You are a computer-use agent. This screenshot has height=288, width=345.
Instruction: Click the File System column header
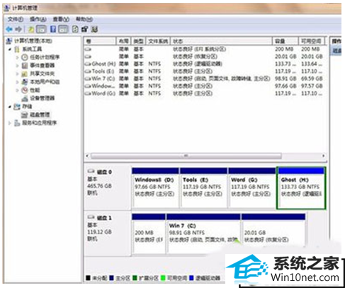click(x=158, y=41)
